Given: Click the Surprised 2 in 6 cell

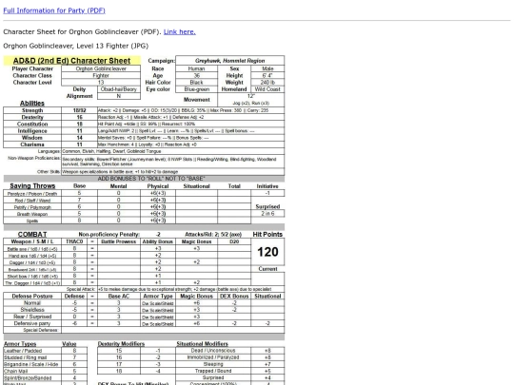Looking at the screenshot, I should pyautogui.click(x=267, y=214).
